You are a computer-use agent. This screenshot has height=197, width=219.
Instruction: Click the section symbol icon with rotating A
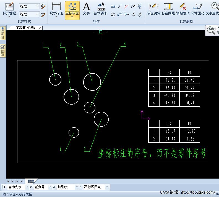[x=113, y=14]
